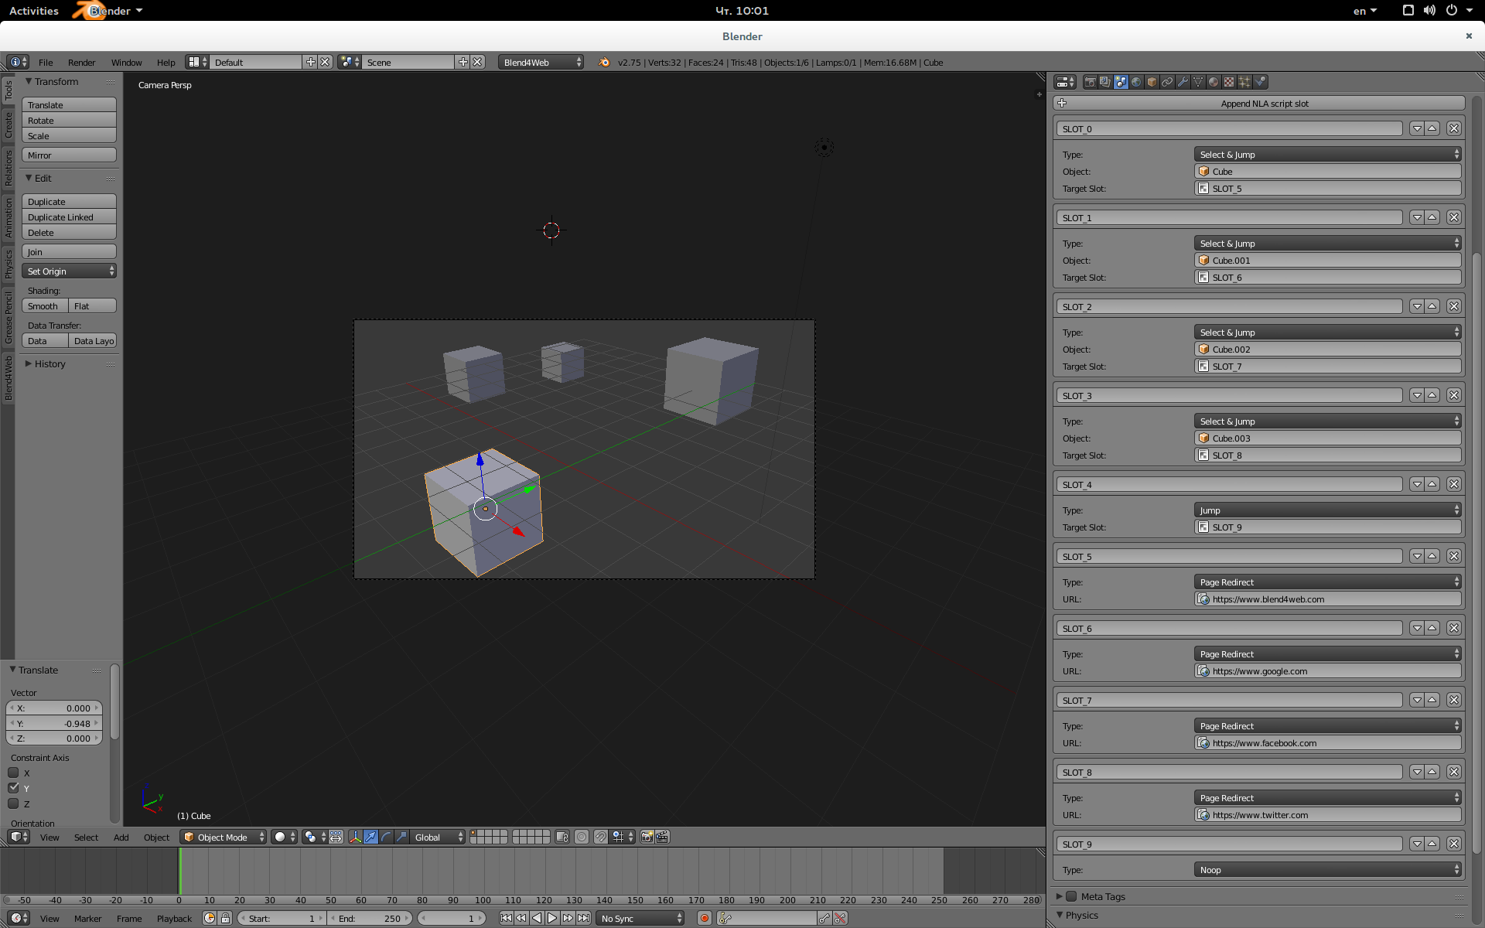Viewport: 1485px width, 928px height.
Task: Click the Duplicate Linked button
Action: [x=69, y=217]
